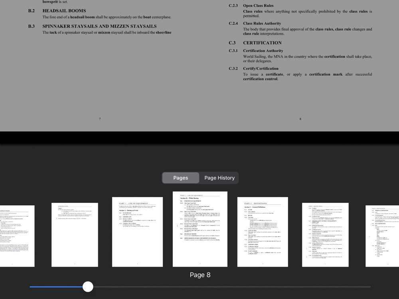Screen dimensions: 399x299
Task: Click the page slider handle
Action: pos(88,287)
